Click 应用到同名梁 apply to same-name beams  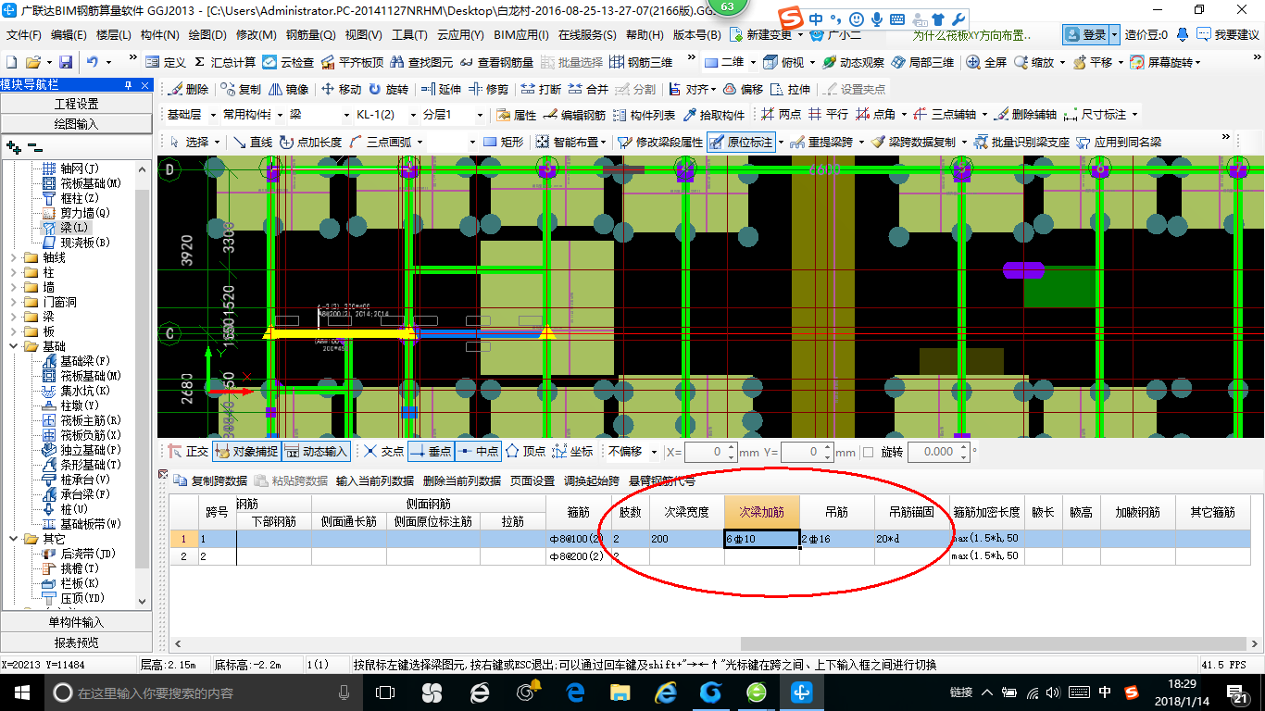tap(1119, 142)
